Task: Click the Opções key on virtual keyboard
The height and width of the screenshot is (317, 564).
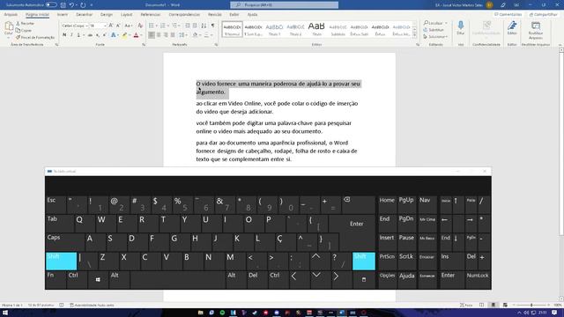Action: 387,280
